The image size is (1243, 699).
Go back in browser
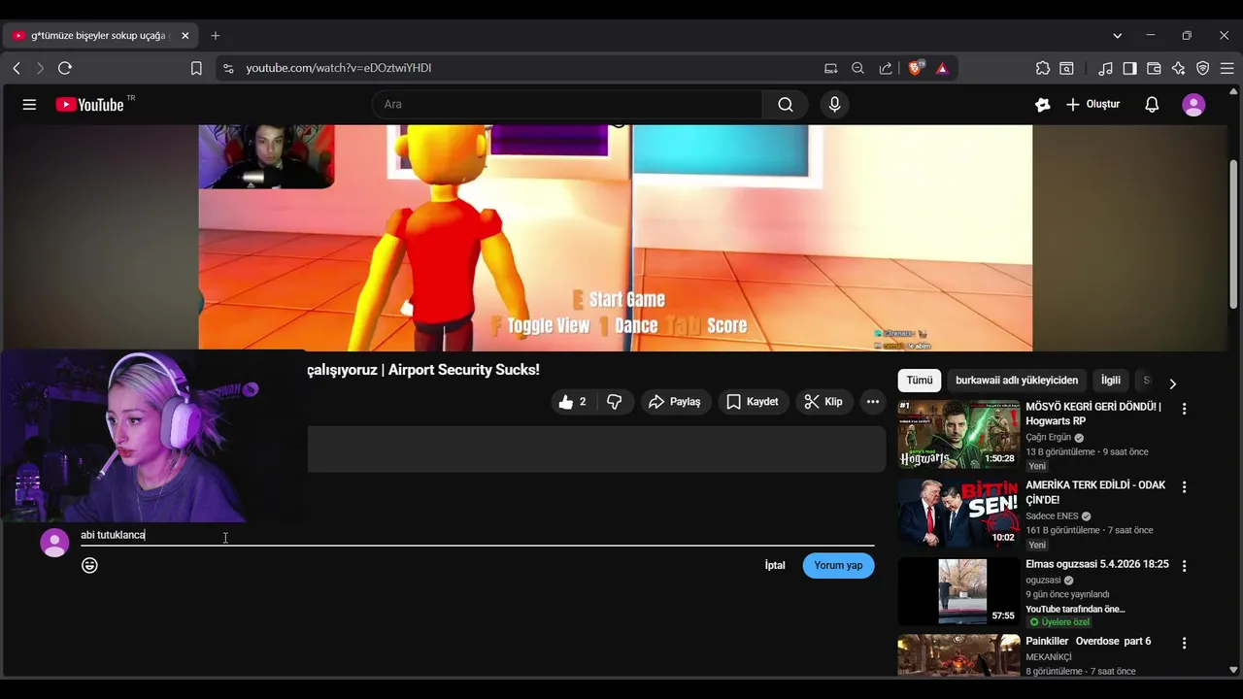click(17, 68)
